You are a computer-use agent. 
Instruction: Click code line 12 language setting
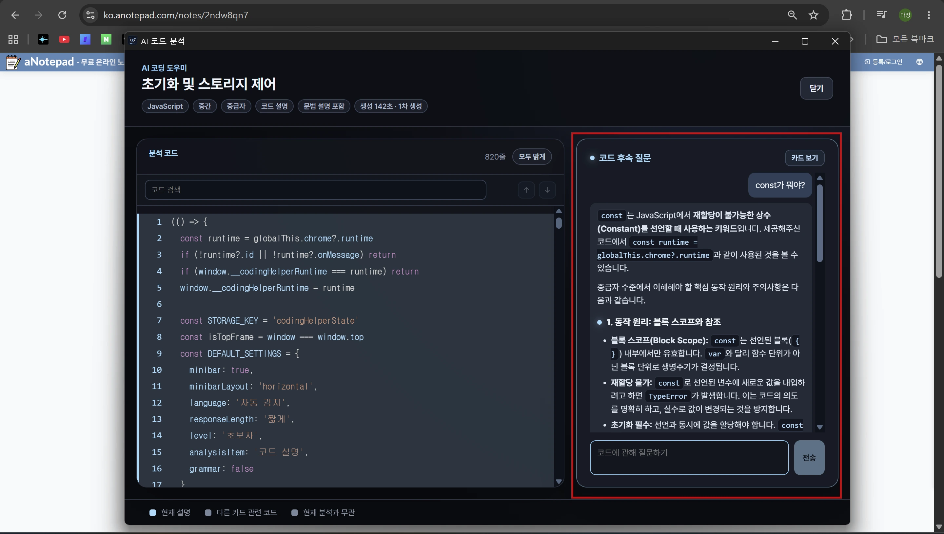coord(239,403)
